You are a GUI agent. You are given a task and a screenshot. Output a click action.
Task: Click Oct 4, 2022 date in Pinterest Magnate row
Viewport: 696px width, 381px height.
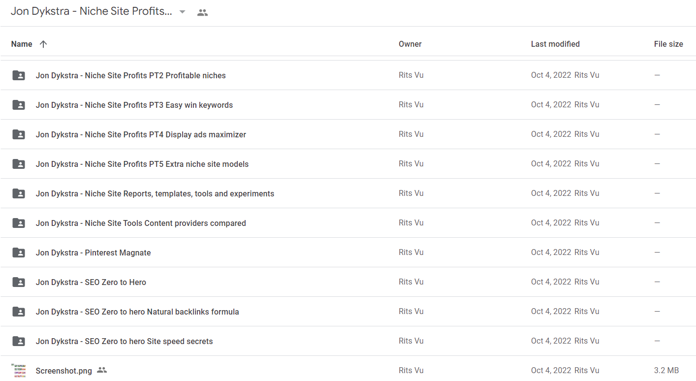[551, 252]
